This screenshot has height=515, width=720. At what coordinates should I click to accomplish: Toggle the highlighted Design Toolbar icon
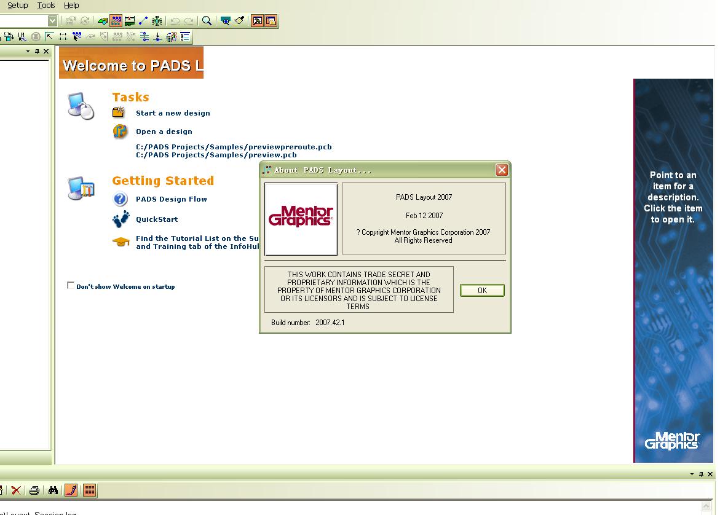click(116, 21)
